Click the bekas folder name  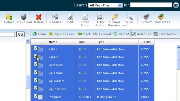point(53,49)
